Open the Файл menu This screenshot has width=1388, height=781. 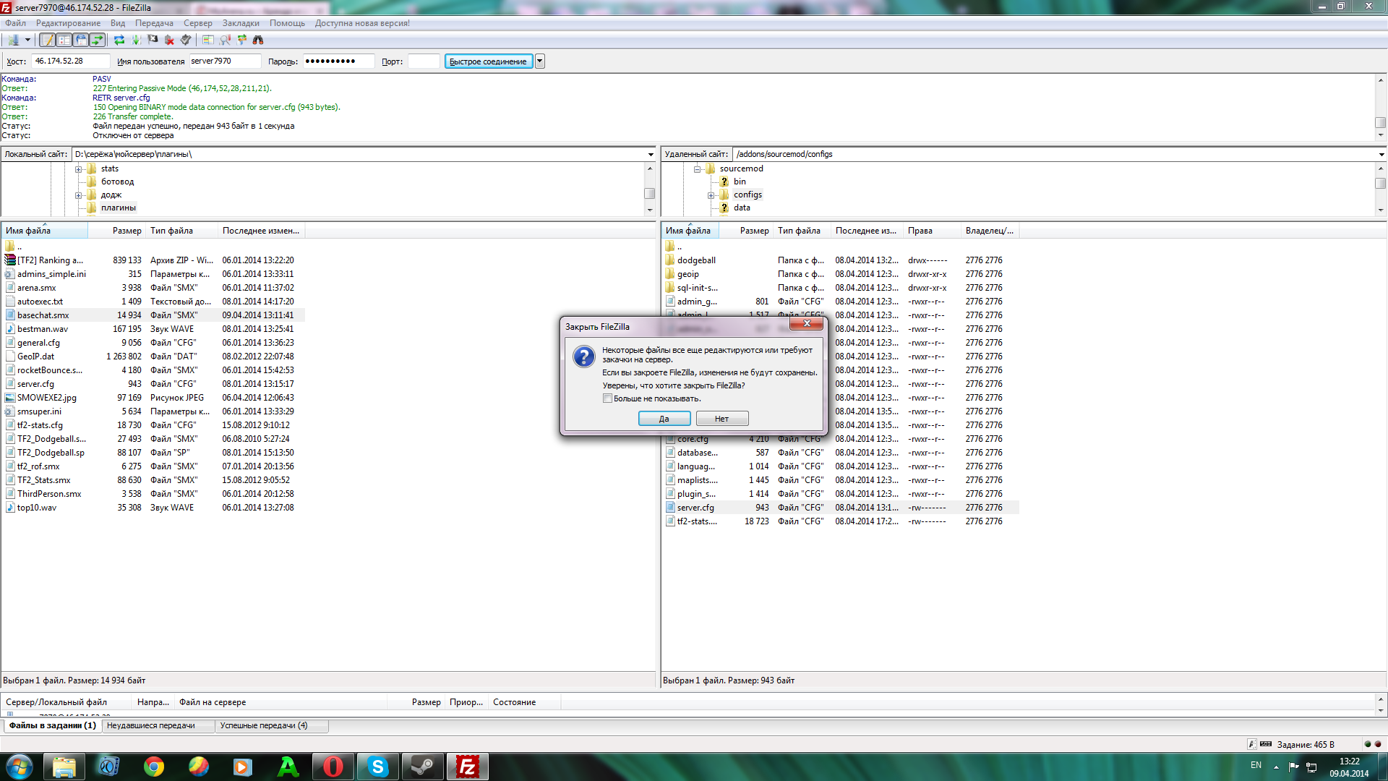pos(15,23)
